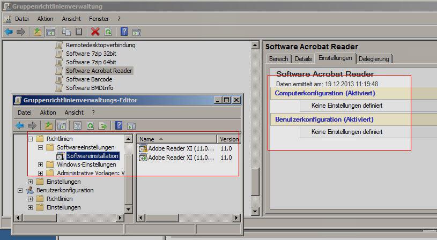437x240 pixels.
Task: Go up one level in main window toolbar
Action: [x=38, y=32]
